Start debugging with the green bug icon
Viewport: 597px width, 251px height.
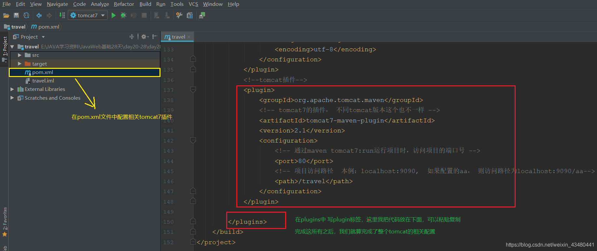pyautogui.click(x=123, y=15)
